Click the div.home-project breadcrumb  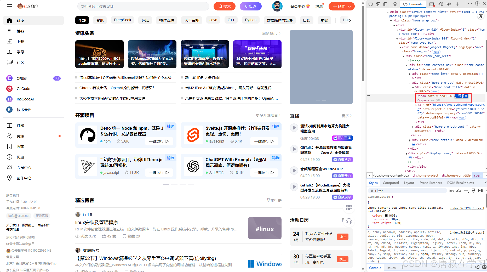(425, 175)
